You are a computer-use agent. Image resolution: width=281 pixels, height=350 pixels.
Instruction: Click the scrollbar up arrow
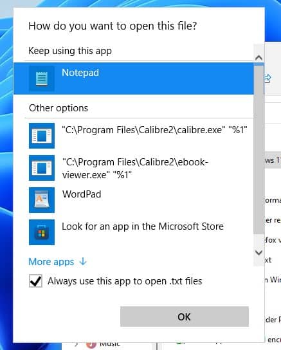[x=258, y=58]
